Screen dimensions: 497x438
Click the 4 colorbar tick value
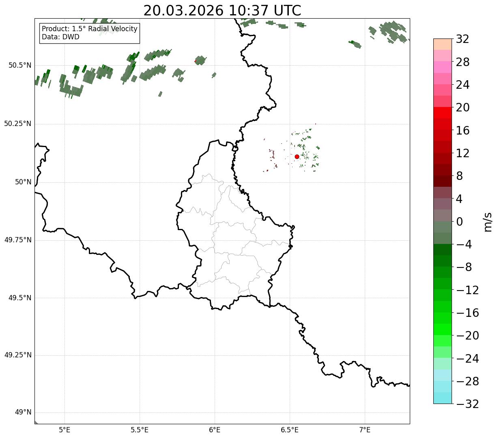pyautogui.click(x=459, y=199)
